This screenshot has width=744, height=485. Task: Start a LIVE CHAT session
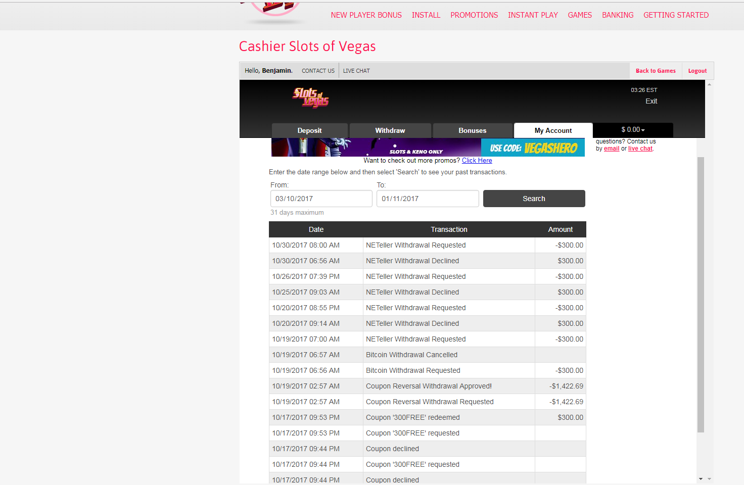click(x=356, y=71)
